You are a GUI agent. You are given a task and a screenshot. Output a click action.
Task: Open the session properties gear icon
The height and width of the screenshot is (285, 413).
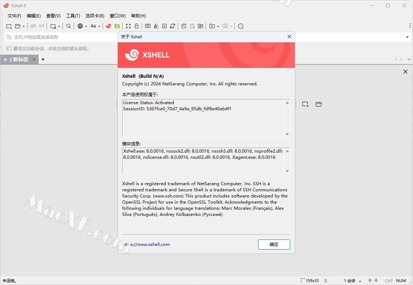click(x=53, y=26)
